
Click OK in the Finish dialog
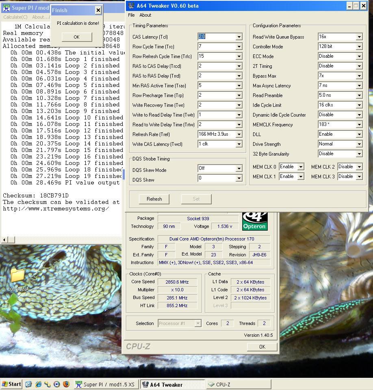(77, 37)
